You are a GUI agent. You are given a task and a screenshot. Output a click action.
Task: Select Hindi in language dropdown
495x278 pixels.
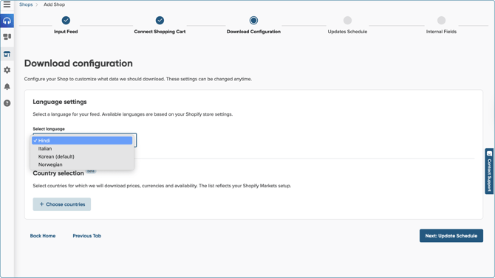coord(82,141)
